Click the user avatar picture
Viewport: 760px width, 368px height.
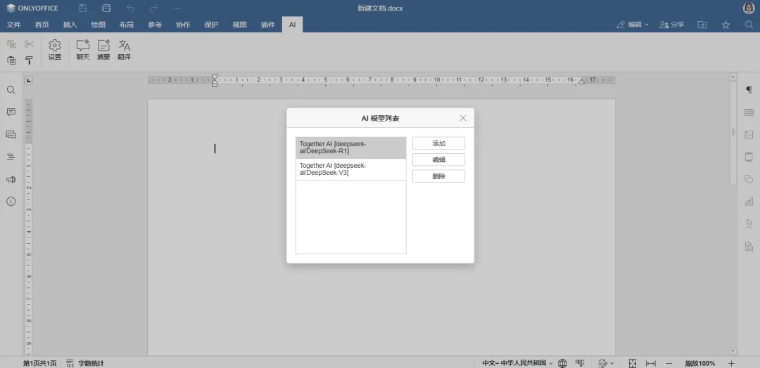(749, 8)
